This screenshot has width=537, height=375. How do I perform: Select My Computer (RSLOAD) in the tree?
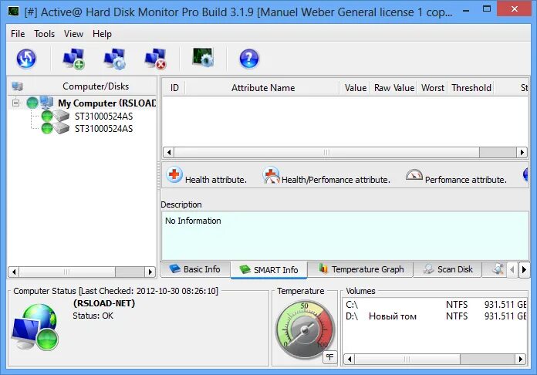click(x=106, y=103)
